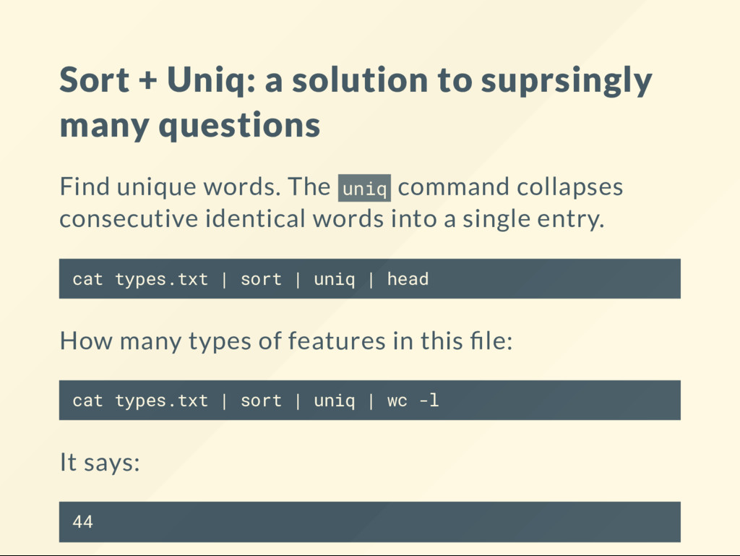The height and width of the screenshot is (556, 740).
Task: Click the '-l' flag in second command
Action: point(429,401)
